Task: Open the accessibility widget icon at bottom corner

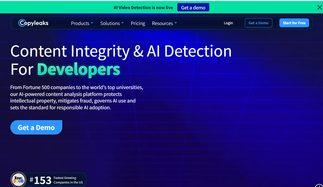Action: [x=319, y=185]
